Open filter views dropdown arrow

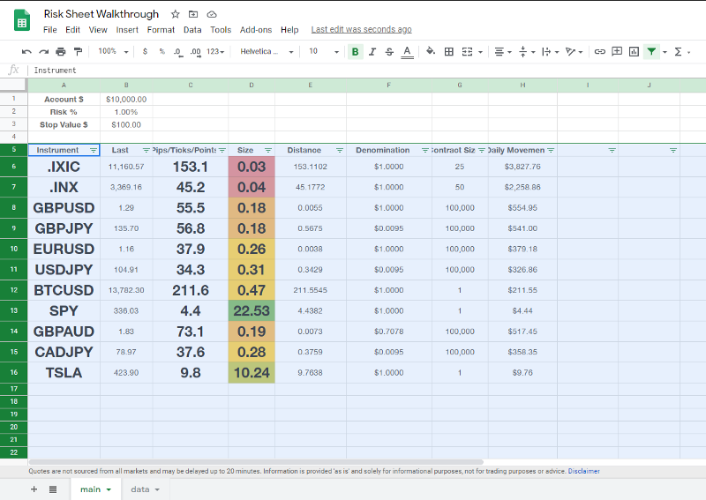point(665,52)
